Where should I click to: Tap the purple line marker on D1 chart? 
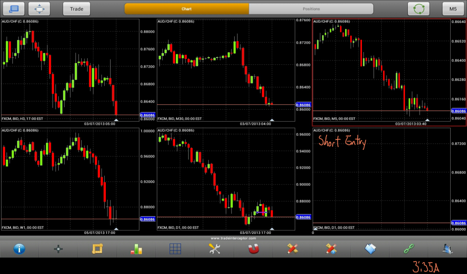[262, 212]
